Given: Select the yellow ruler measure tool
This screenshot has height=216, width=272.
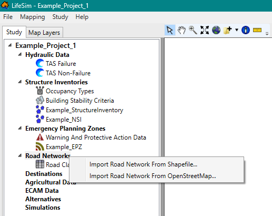Looking at the screenshot, I should click(257, 30).
